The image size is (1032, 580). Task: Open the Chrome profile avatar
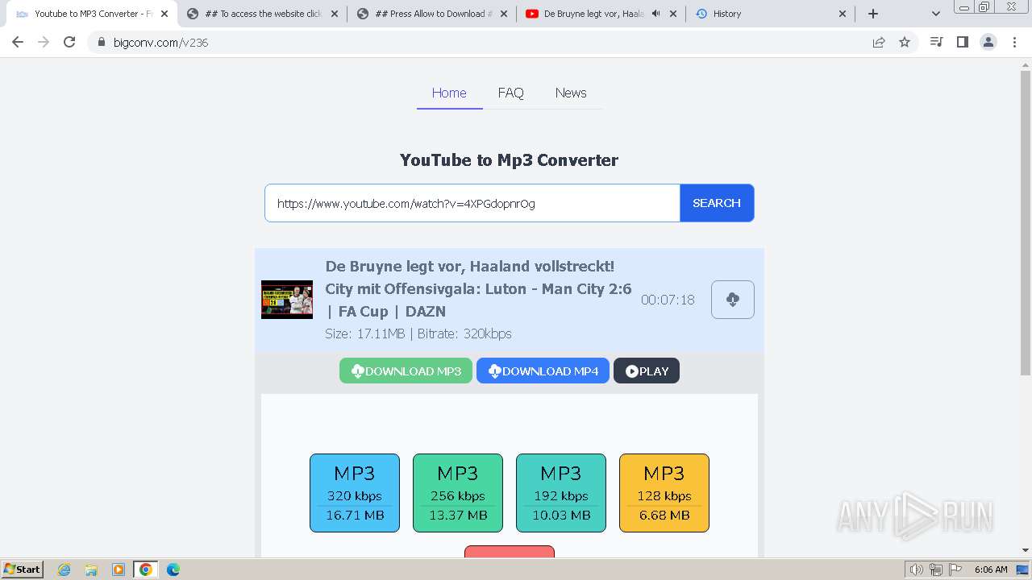point(988,42)
